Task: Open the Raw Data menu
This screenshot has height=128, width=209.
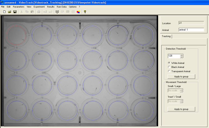Action: (x=62, y=7)
